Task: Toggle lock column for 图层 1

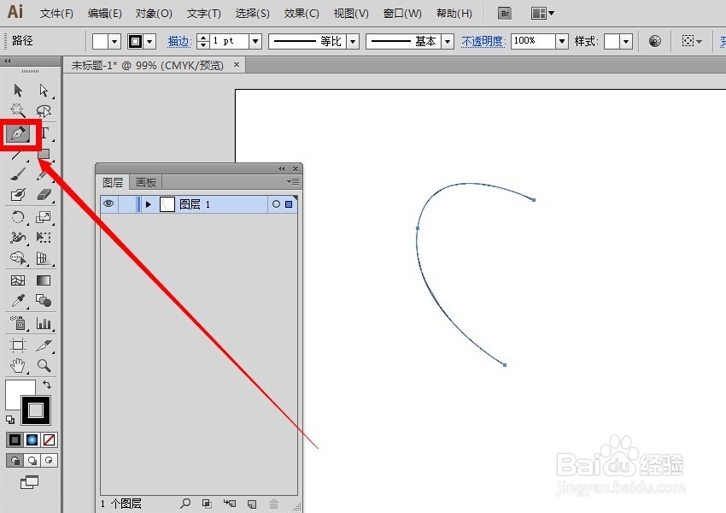Action: [x=127, y=204]
